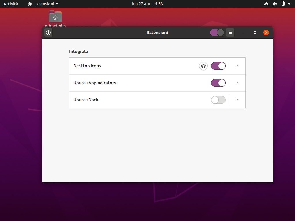
Task: Turn off the Ubuntu AppIndicators switch
Action: 218,83
